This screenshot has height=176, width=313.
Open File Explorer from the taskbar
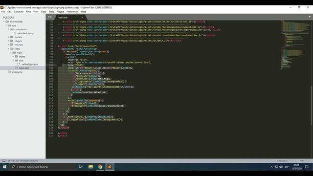tap(90, 167)
